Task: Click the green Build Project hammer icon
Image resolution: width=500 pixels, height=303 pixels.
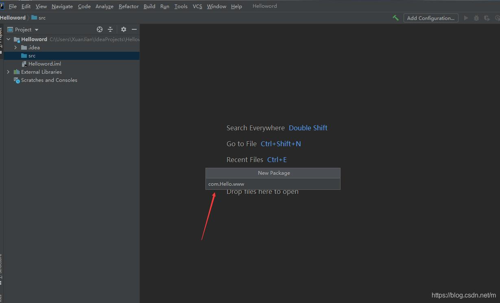Action: click(395, 18)
